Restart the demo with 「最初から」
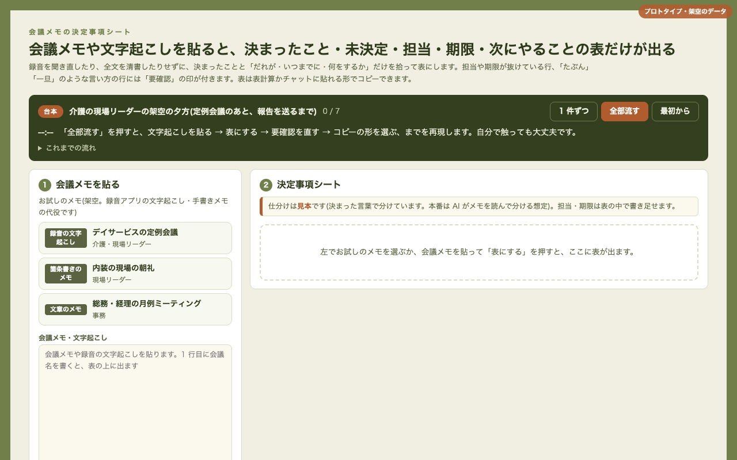This screenshot has width=737, height=460. pos(675,112)
